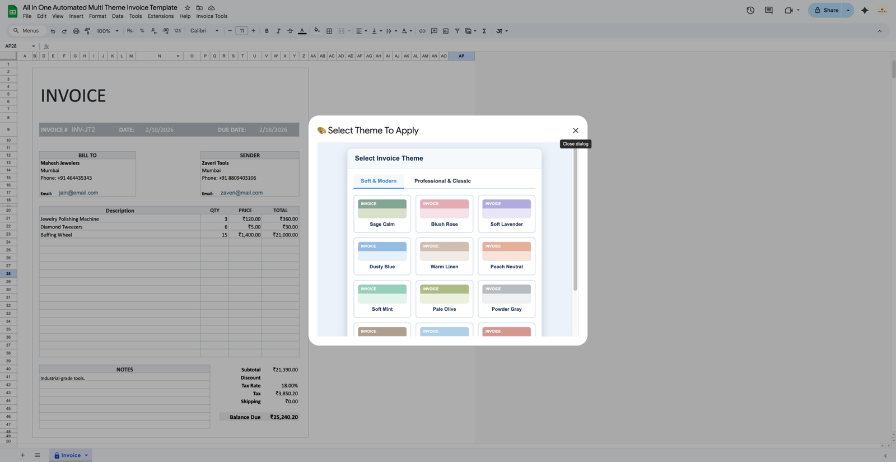Choose the Sage Calm theme card

click(382, 213)
